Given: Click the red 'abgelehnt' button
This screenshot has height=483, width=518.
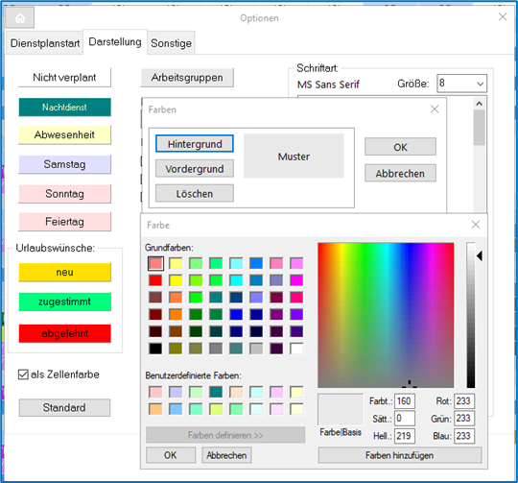Looking at the screenshot, I should tap(64, 333).
